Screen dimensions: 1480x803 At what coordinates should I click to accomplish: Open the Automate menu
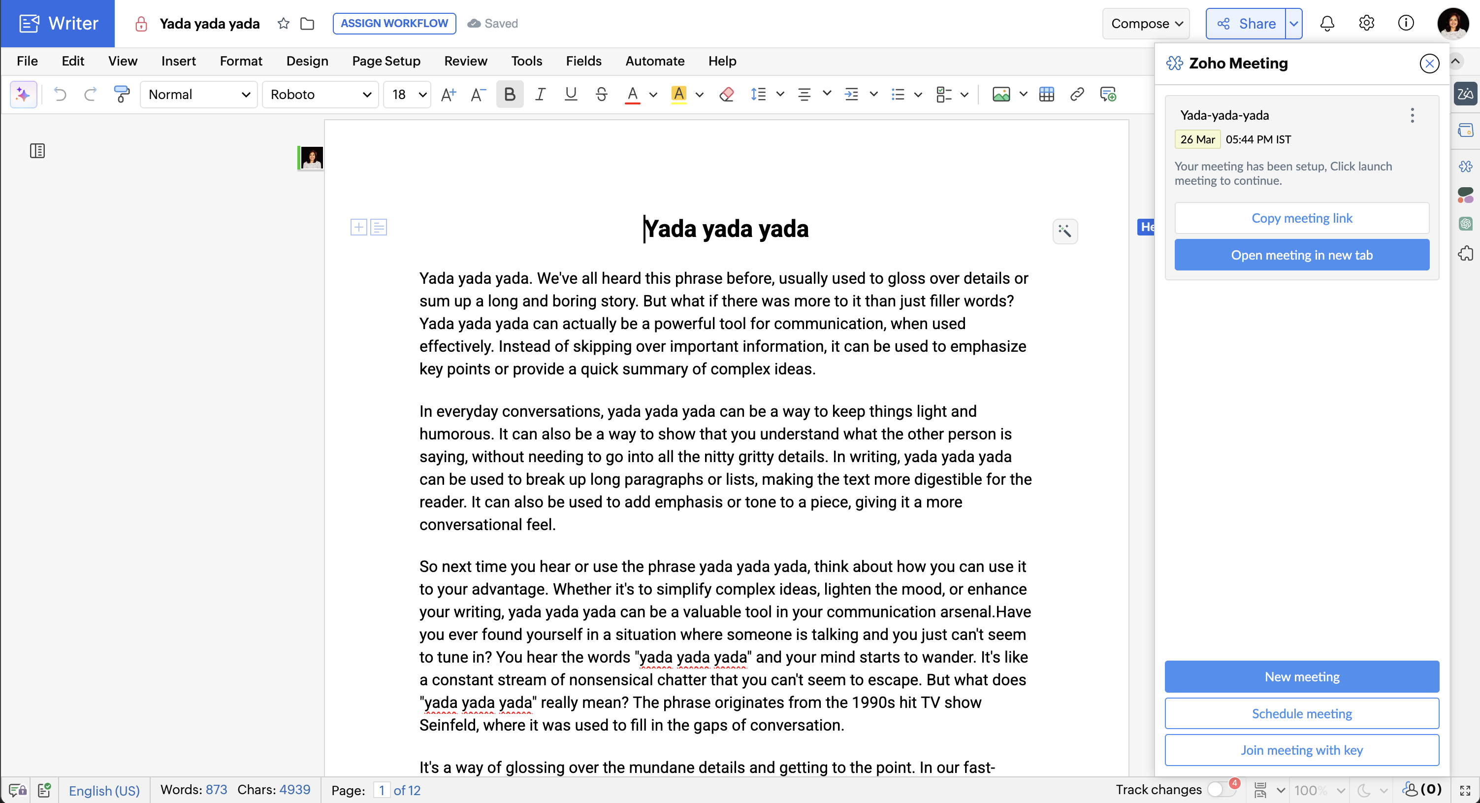click(x=654, y=61)
